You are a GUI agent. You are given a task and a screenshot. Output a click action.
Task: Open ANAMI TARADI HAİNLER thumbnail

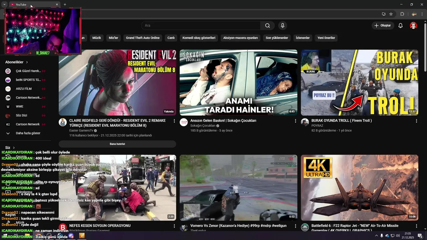[239, 83]
